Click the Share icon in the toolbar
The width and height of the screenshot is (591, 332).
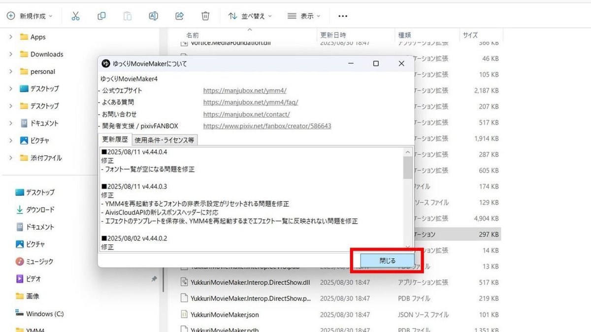(179, 16)
